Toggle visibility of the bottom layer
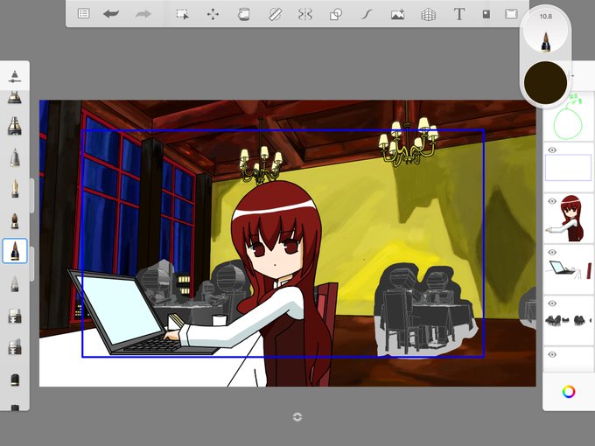 click(x=552, y=354)
